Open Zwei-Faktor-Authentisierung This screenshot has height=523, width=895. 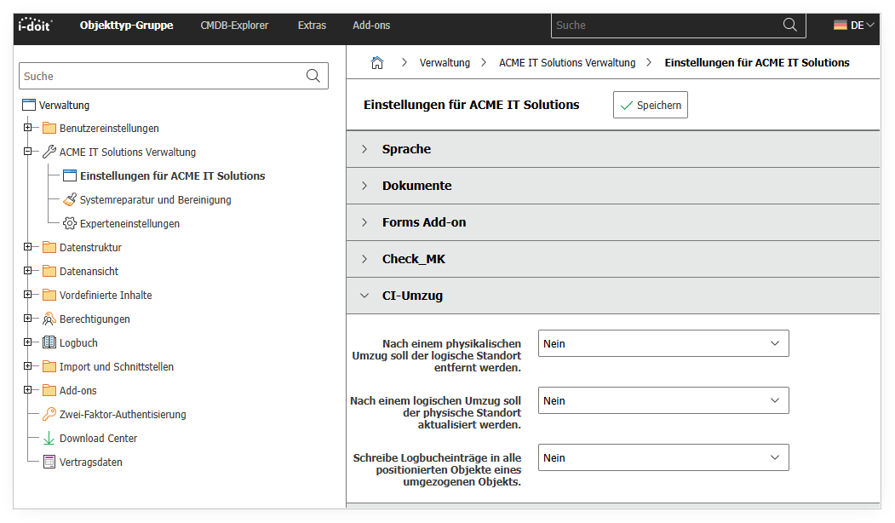click(x=123, y=415)
